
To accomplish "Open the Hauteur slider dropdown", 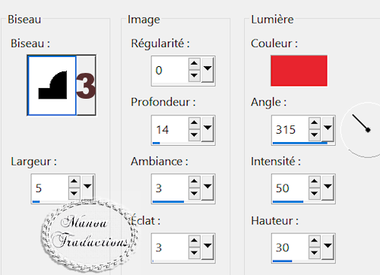I will [x=328, y=247].
